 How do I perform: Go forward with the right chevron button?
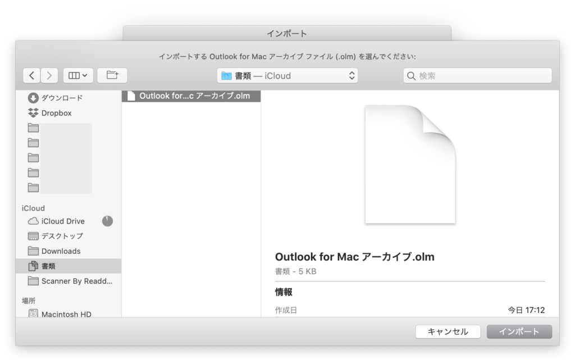click(x=49, y=76)
